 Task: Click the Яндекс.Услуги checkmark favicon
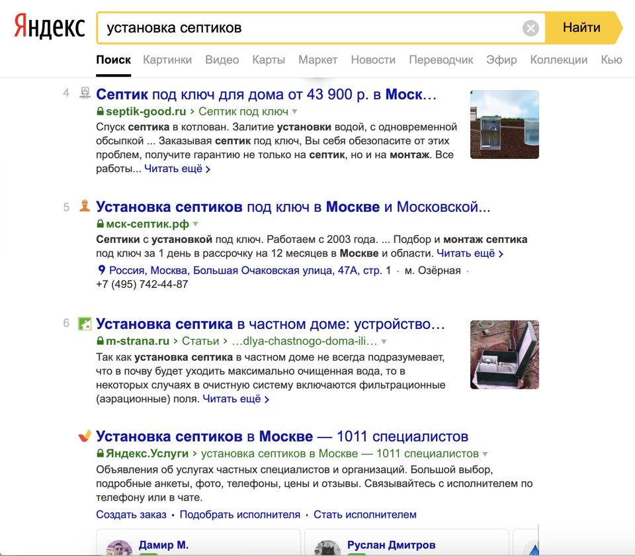click(85, 436)
